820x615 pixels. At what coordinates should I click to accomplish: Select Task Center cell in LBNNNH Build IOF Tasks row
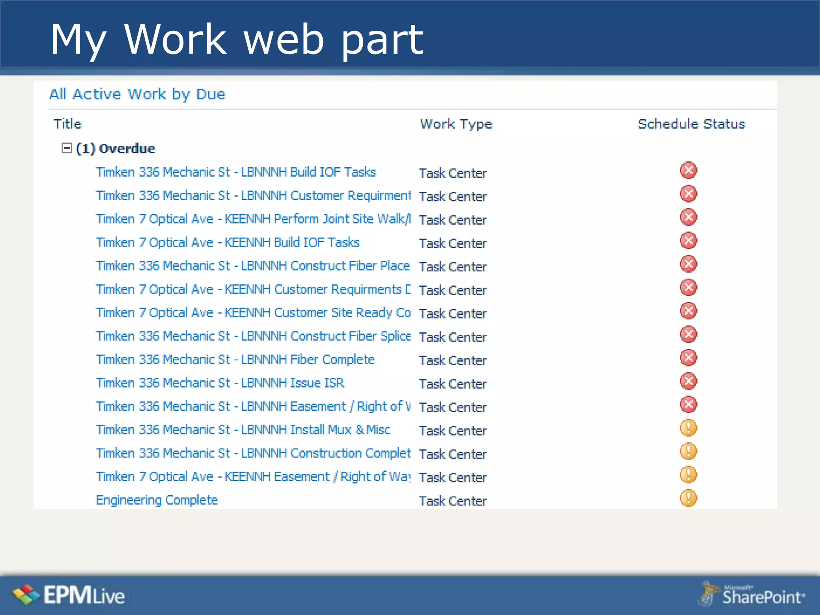pyautogui.click(x=452, y=173)
